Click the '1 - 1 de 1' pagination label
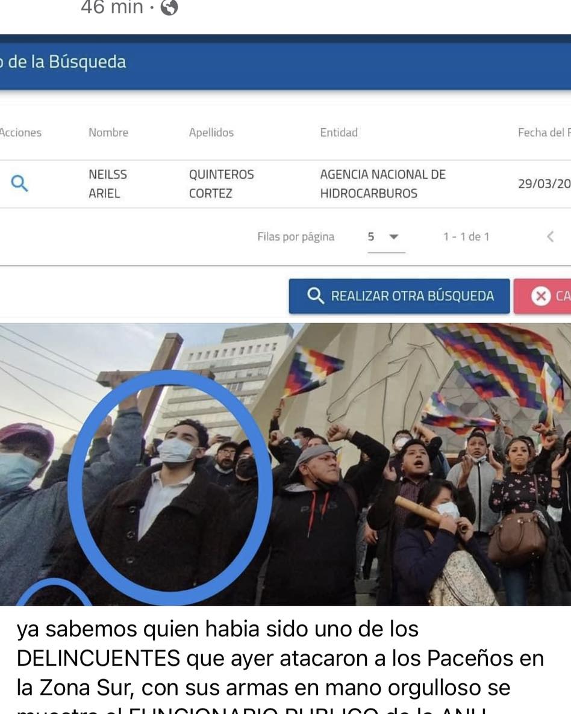Screen dimensions: 571x714 (x=466, y=237)
